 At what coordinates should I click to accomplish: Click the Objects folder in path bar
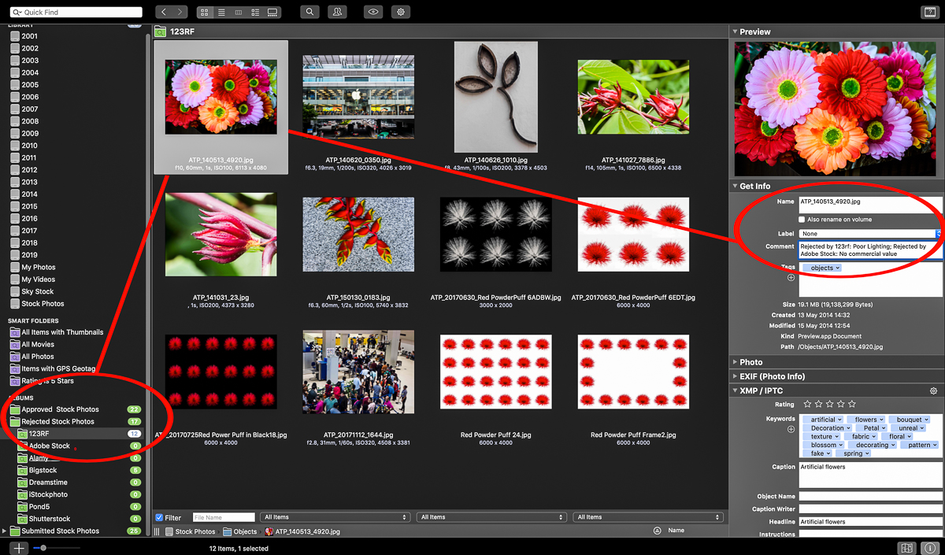(x=240, y=531)
